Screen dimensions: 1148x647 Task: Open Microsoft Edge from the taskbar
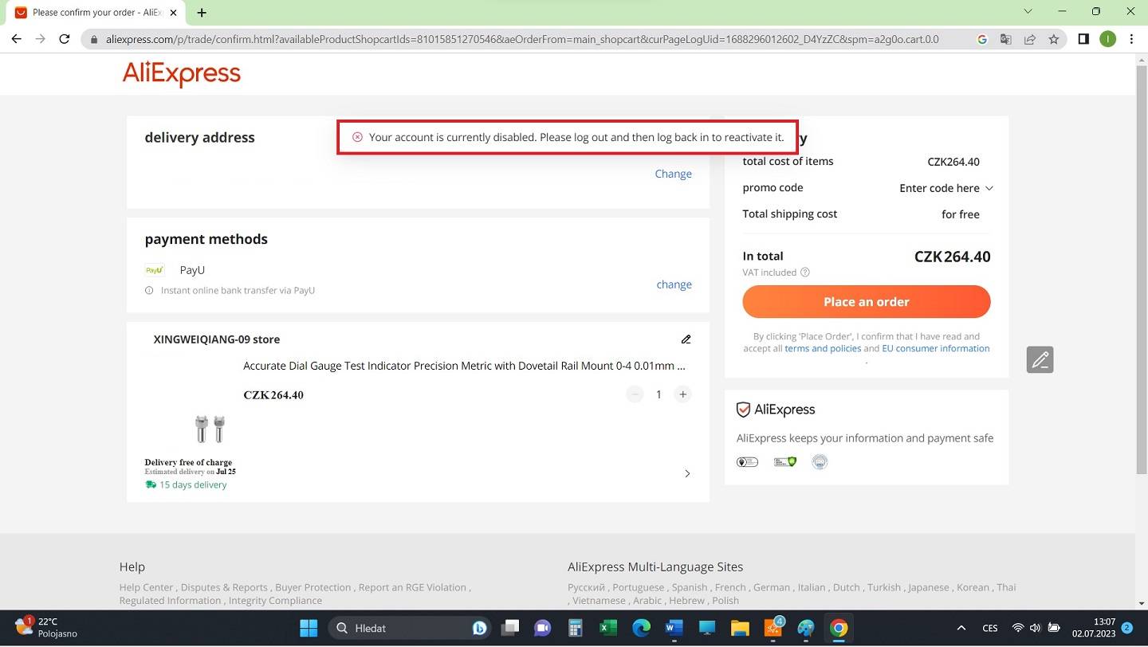click(641, 628)
